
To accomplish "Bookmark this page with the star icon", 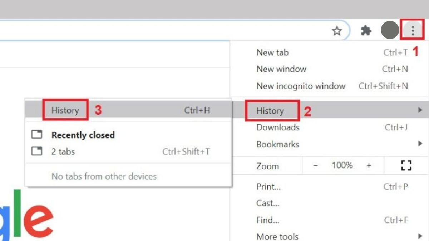I will [336, 31].
